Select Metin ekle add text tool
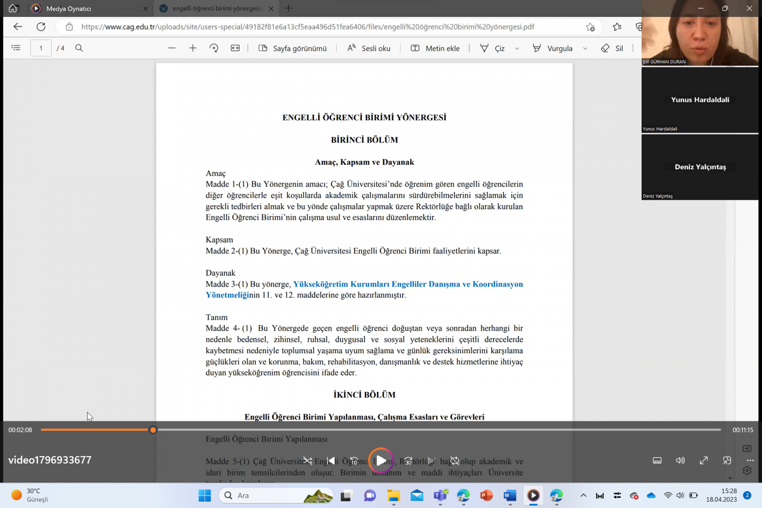The height and width of the screenshot is (508, 762). click(435, 48)
